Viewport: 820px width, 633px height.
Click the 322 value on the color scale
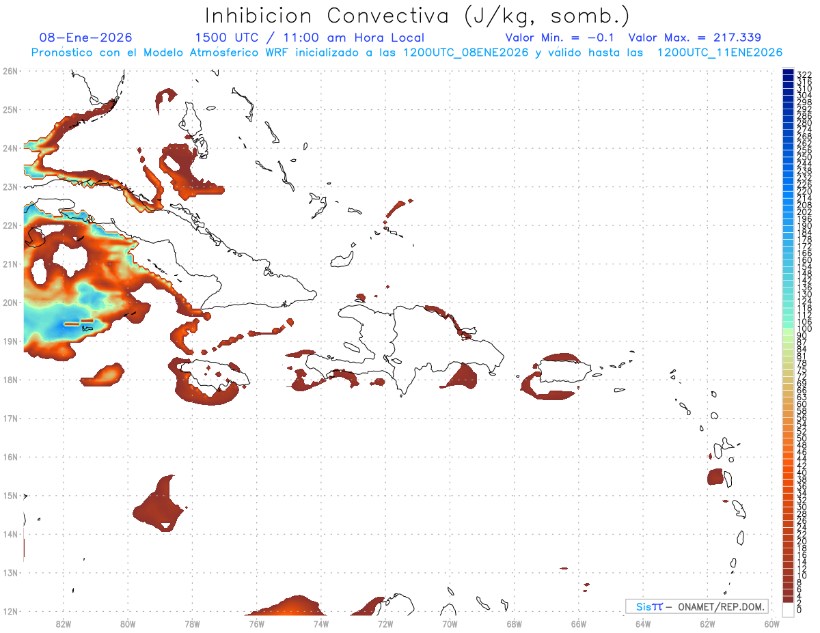click(804, 74)
